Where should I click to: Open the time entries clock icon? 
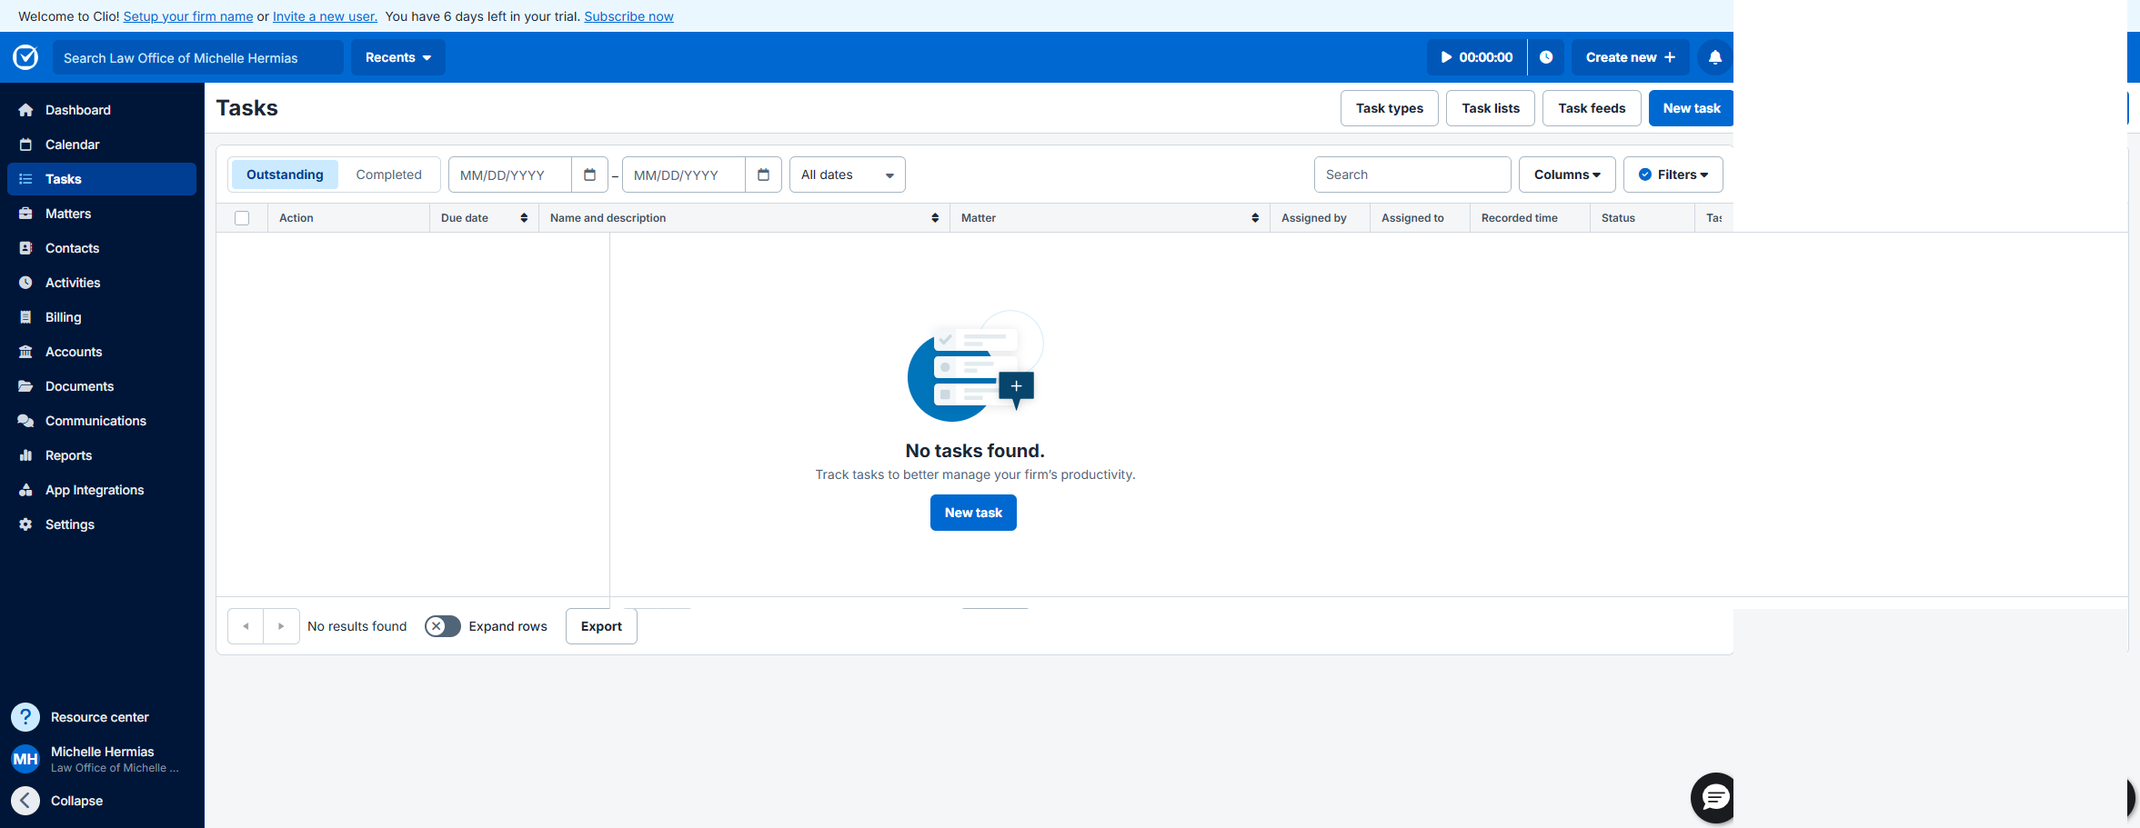tap(1545, 57)
